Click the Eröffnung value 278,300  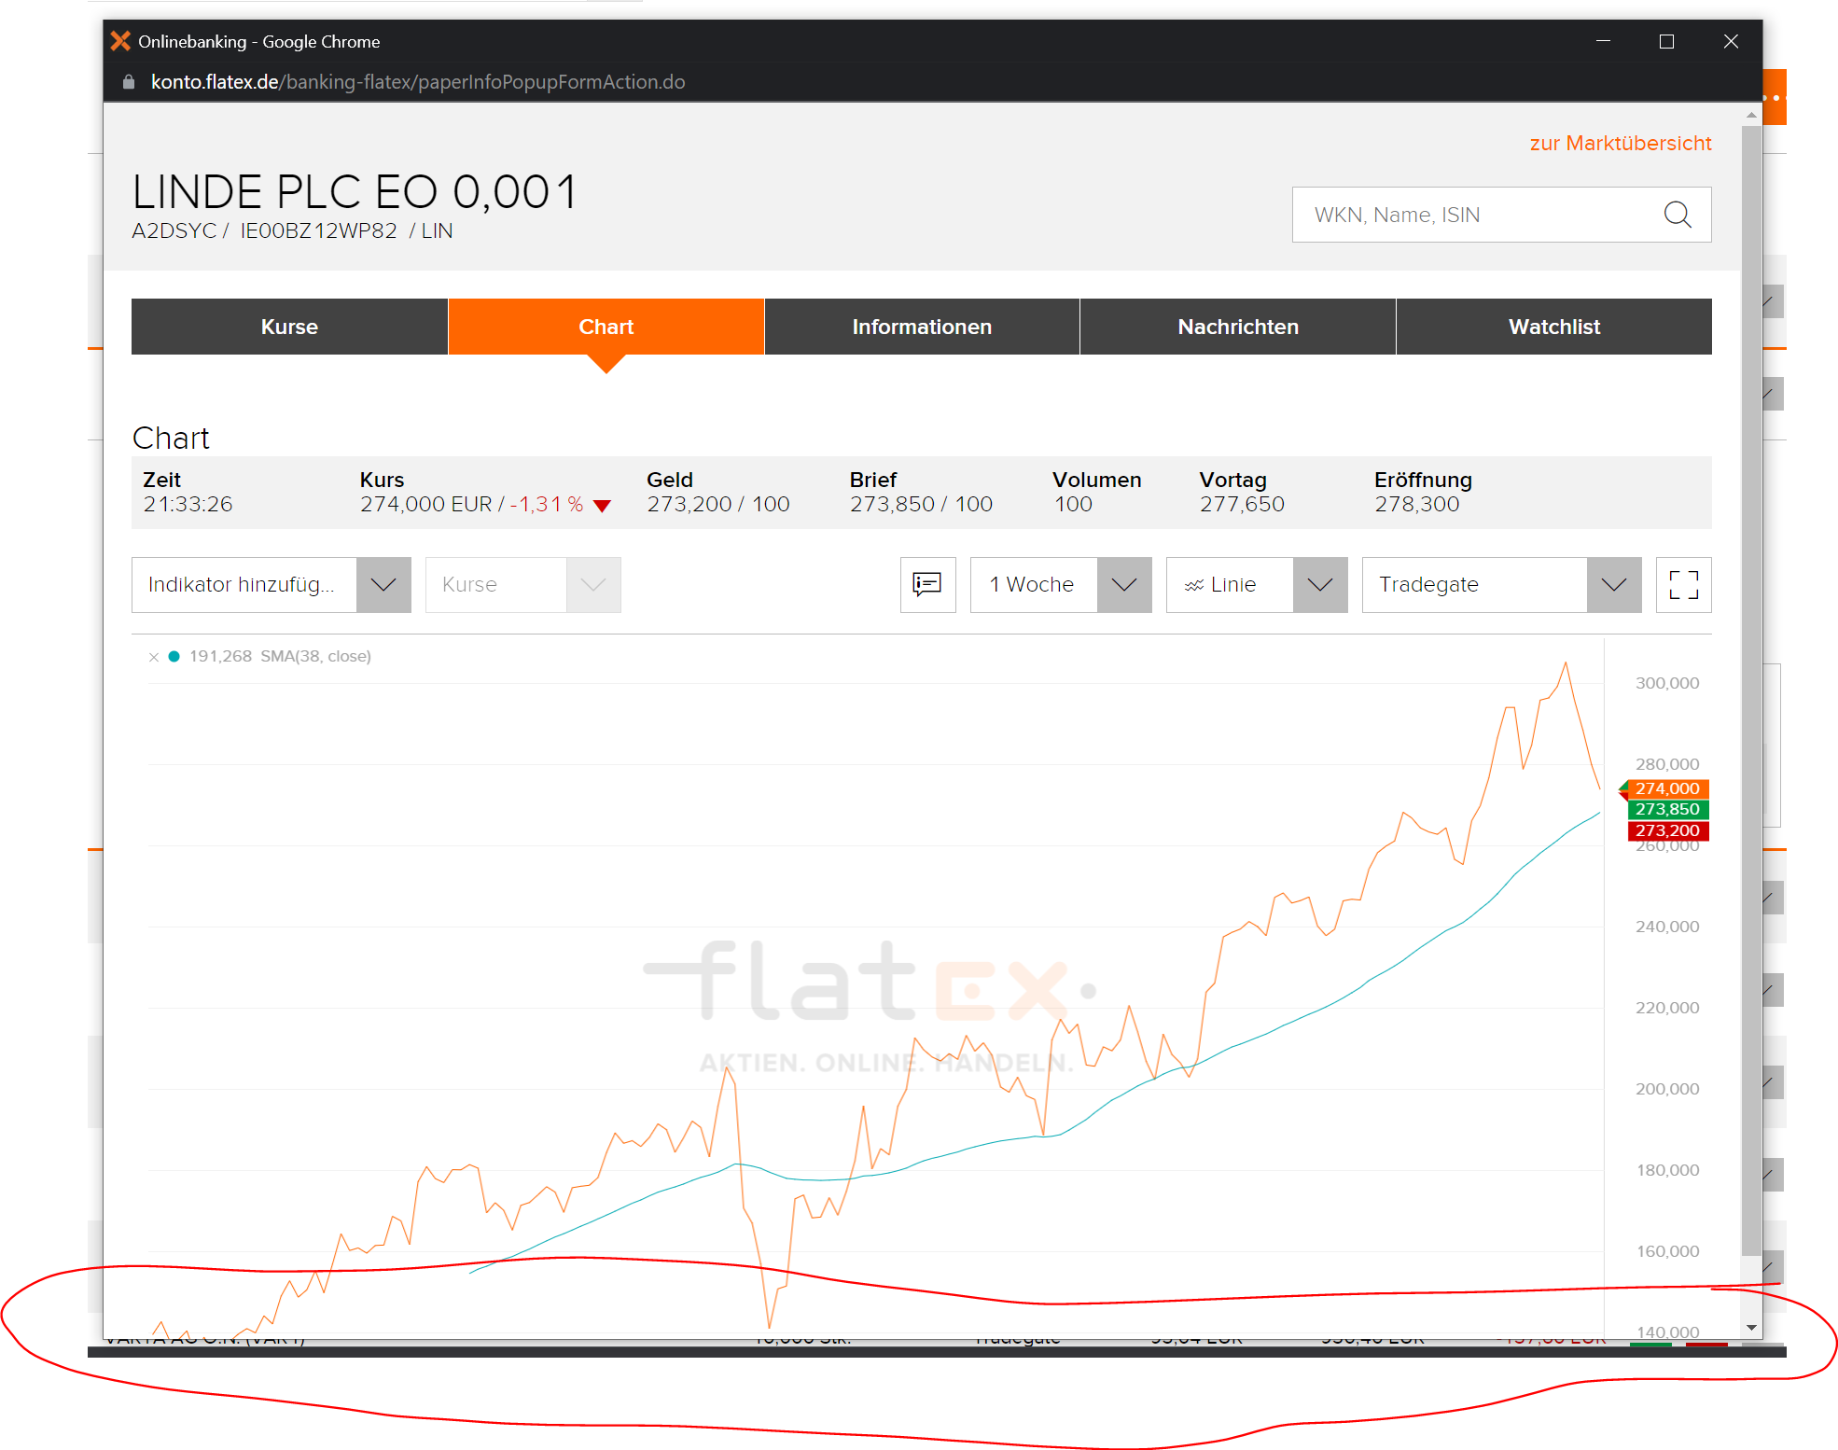1416,505
